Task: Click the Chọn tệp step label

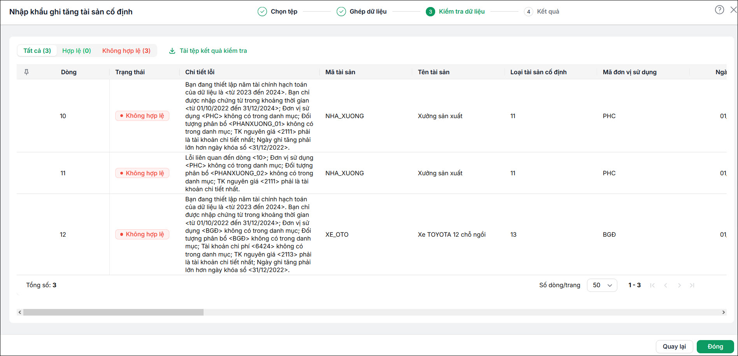Action: coord(284,12)
